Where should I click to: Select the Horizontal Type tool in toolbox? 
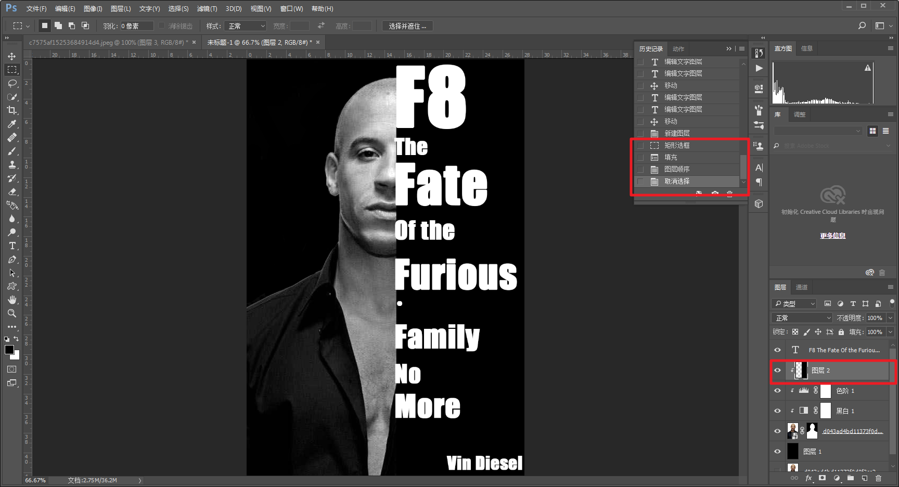pyautogui.click(x=11, y=246)
